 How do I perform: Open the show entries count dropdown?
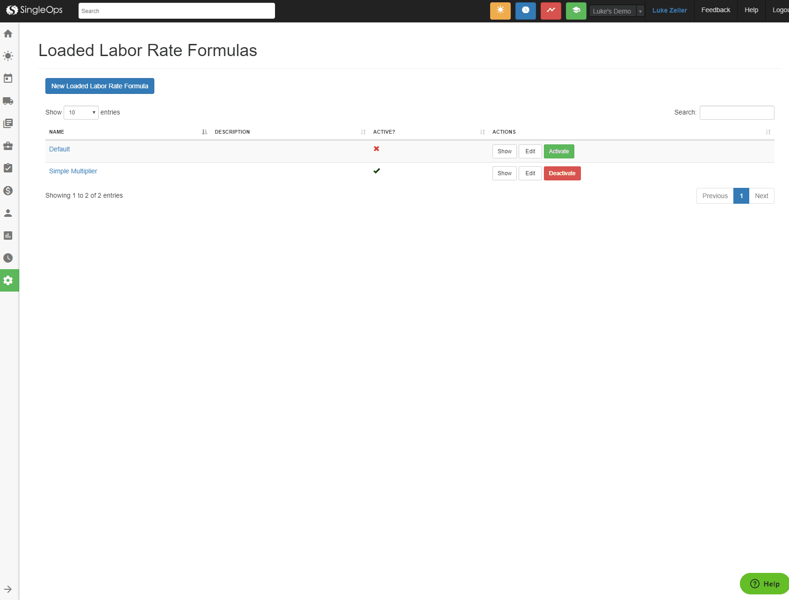(x=81, y=113)
